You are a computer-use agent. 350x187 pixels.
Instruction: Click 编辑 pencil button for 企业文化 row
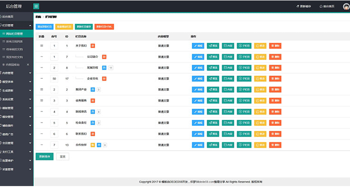coord(198,78)
